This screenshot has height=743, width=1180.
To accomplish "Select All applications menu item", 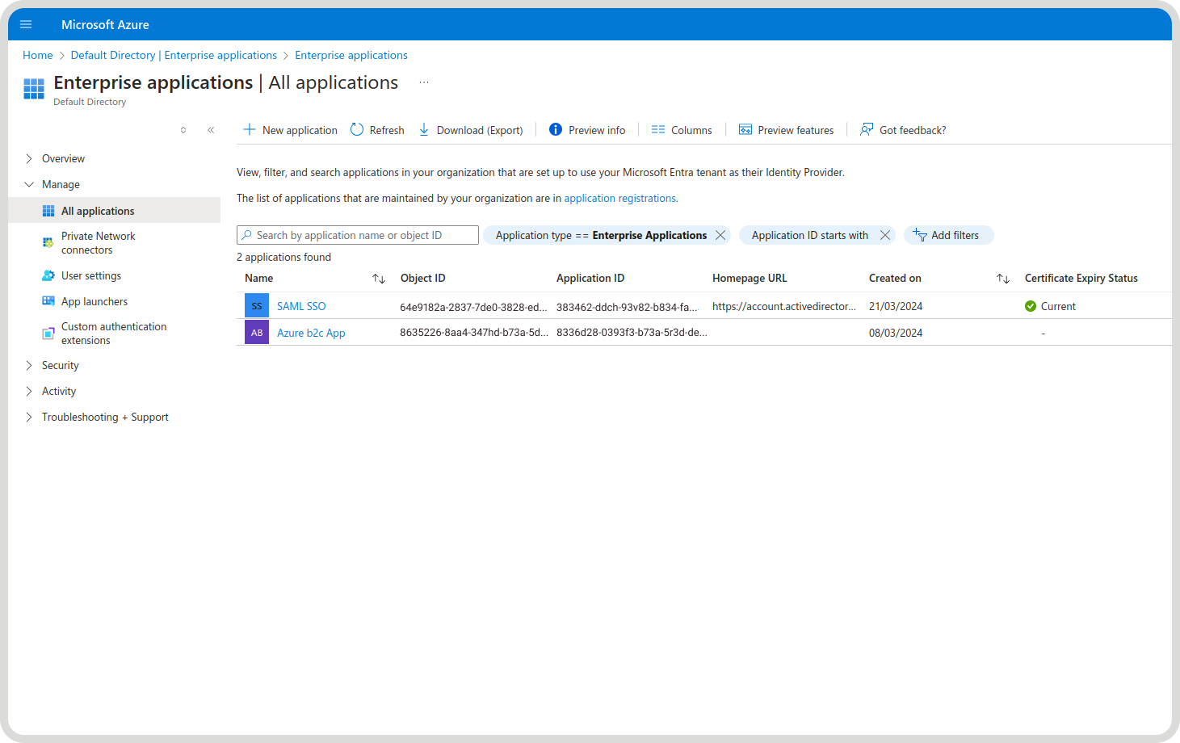I will (x=114, y=211).
